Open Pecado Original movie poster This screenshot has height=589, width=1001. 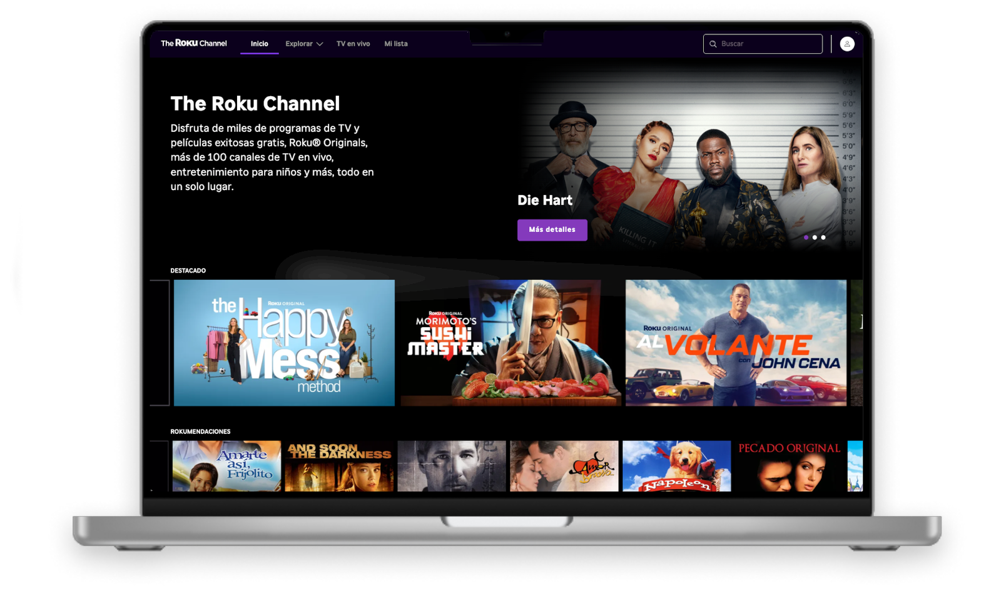[x=789, y=466]
